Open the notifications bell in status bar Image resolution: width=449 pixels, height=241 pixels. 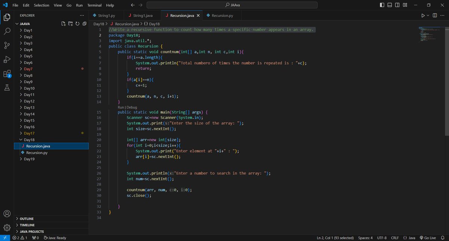tap(442, 238)
